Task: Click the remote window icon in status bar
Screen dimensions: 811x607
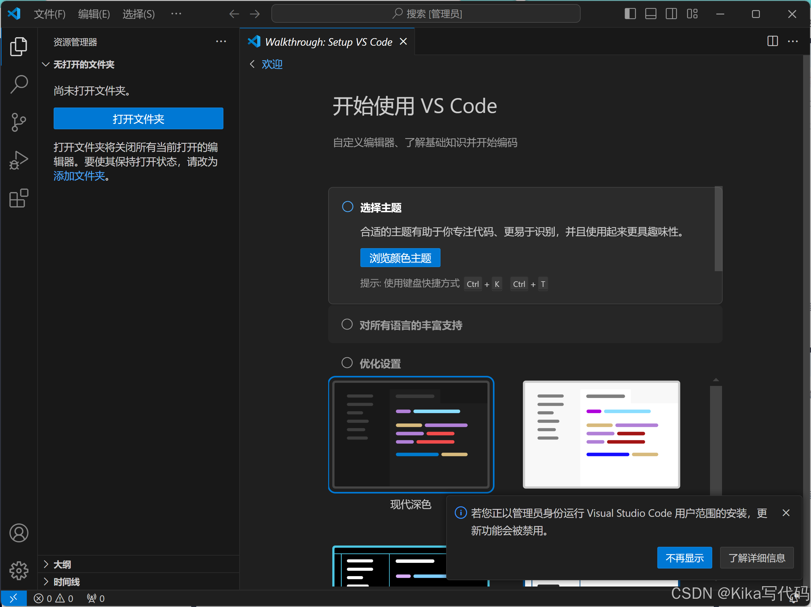Action: point(14,598)
